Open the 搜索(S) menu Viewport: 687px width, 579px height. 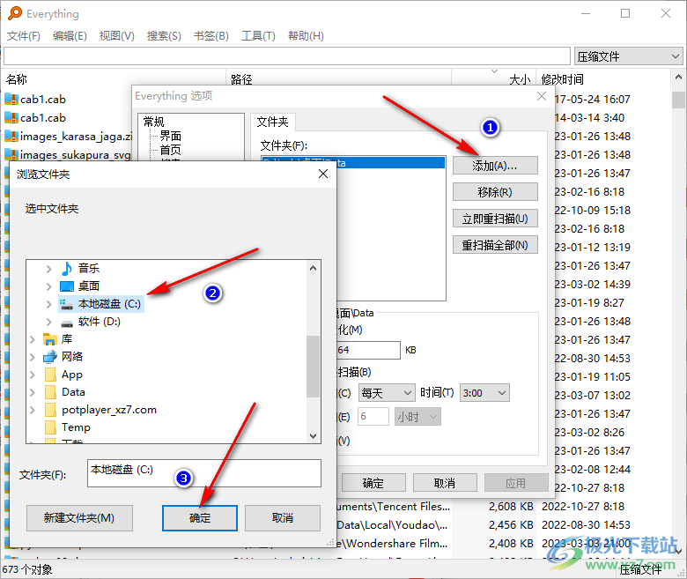click(x=164, y=35)
